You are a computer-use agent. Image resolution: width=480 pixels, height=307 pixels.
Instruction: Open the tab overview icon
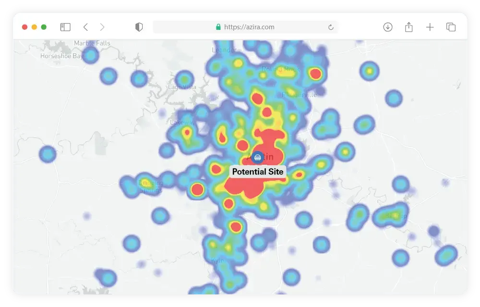coord(451,27)
